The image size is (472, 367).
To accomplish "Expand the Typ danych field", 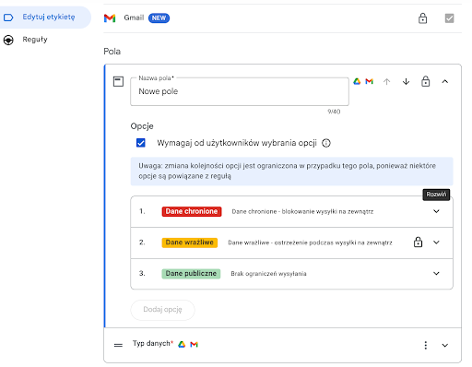I will pyautogui.click(x=444, y=345).
